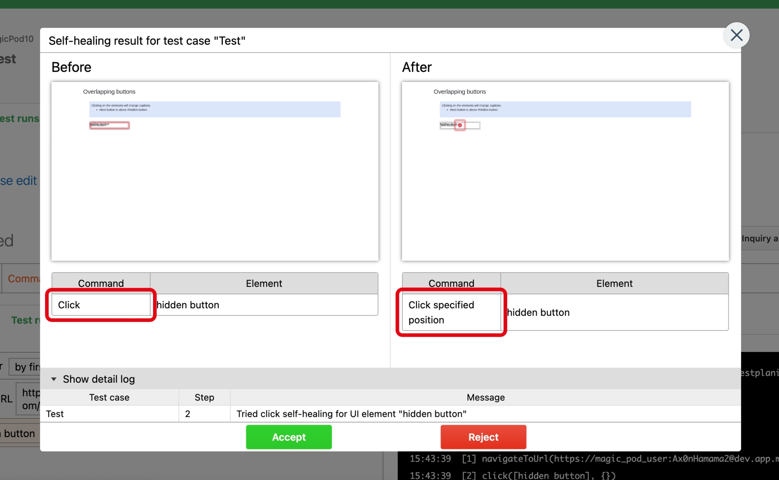The height and width of the screenshot is (480, 779).
Task: Select the "Test" row in detail log
Action: [109, 414]
